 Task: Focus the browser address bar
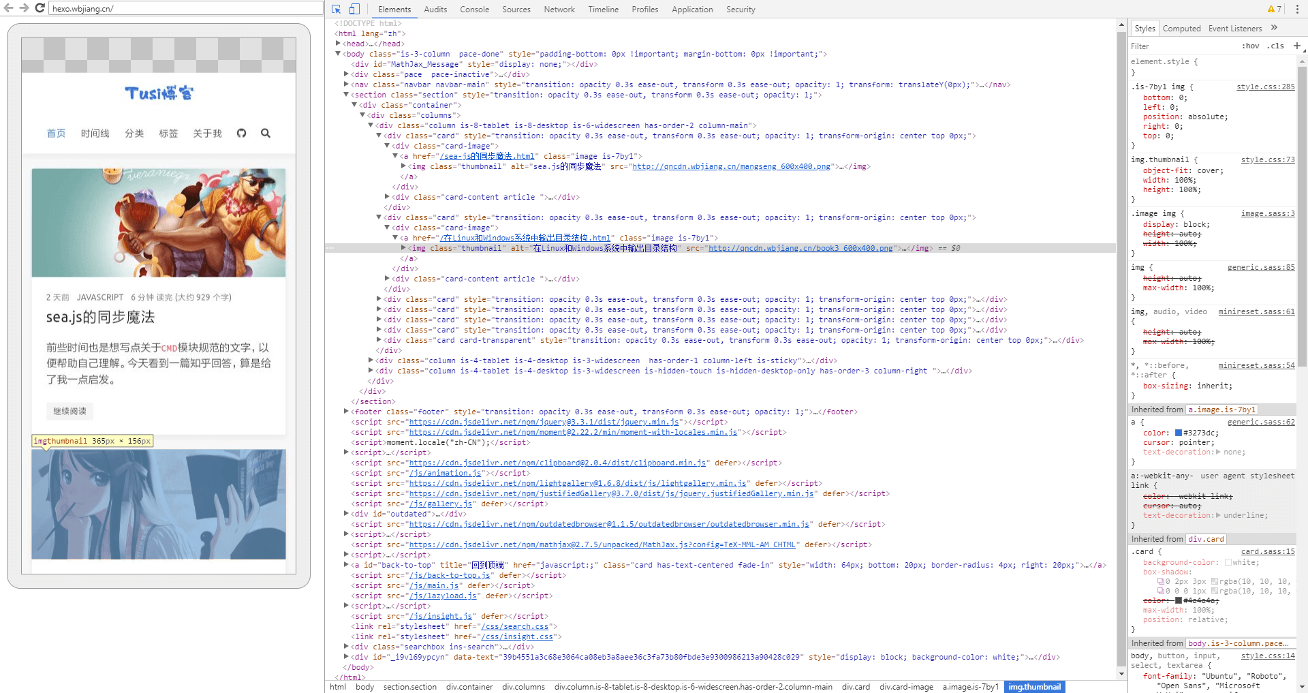[186, 8]
